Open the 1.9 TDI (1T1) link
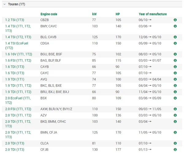The height and width of the screenshot is (156, 184). click(x=15, y=79)
